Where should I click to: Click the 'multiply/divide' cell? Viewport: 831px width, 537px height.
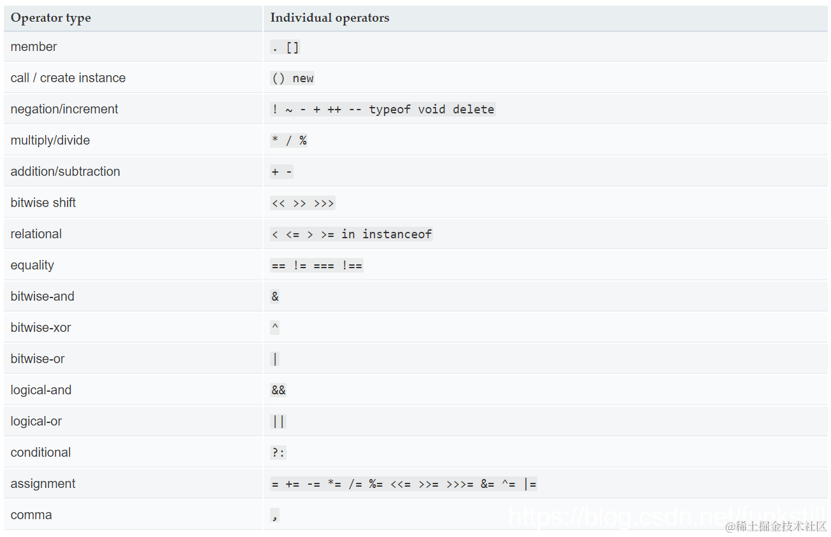[50, 140]
